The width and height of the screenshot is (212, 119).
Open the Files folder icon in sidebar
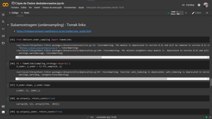click(x=3, y=43)
